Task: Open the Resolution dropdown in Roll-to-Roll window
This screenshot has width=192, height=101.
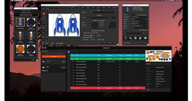Action: click(139, 17)
